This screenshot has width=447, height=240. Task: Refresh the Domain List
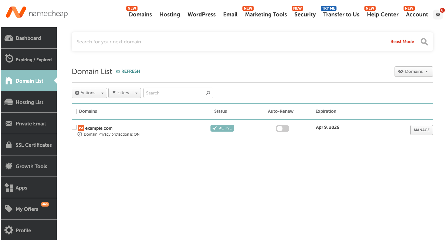(128, 71)
